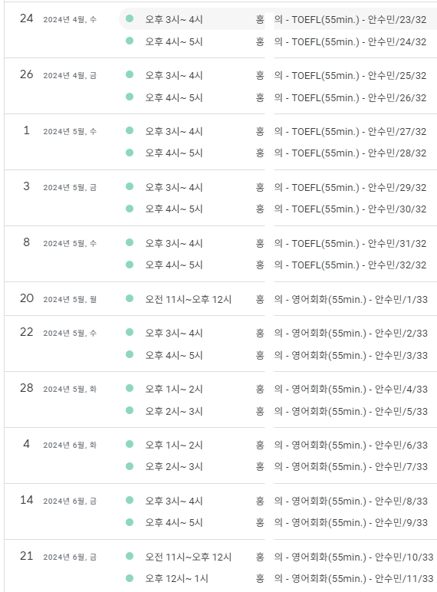Select the 24 date label for April
The width and height of the screenshot is (437, 592).
[26, 18]
